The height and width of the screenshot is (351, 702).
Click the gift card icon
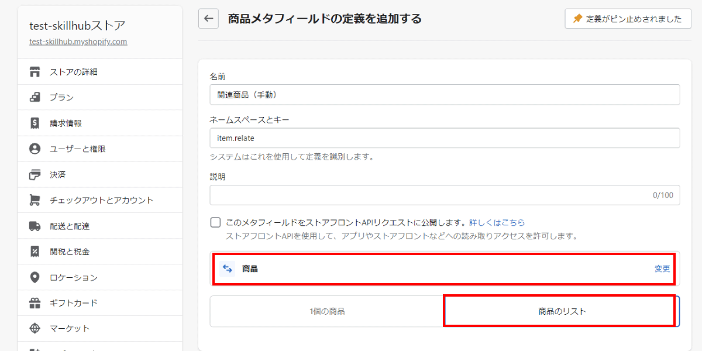[35, 303]
